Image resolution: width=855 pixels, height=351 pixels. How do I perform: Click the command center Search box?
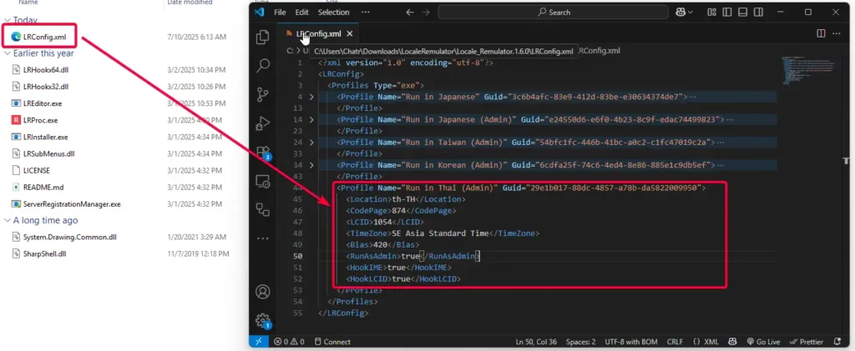[553, 12]
